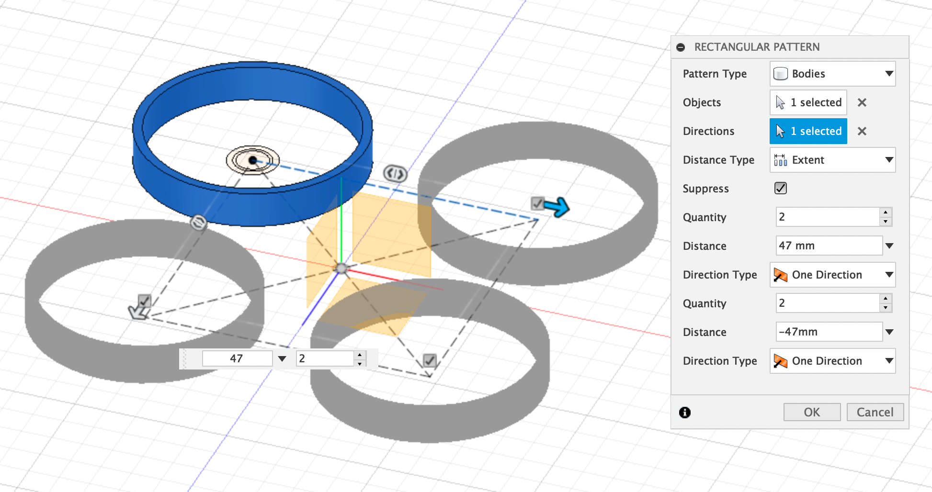Uncheck the Suppress checkbox
932x492 pixels.
pyautogui.click(x=780, y=188)
